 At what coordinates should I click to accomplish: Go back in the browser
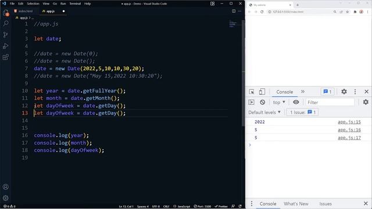[249, 12]
